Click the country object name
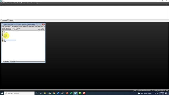 (x=6, y=33)
